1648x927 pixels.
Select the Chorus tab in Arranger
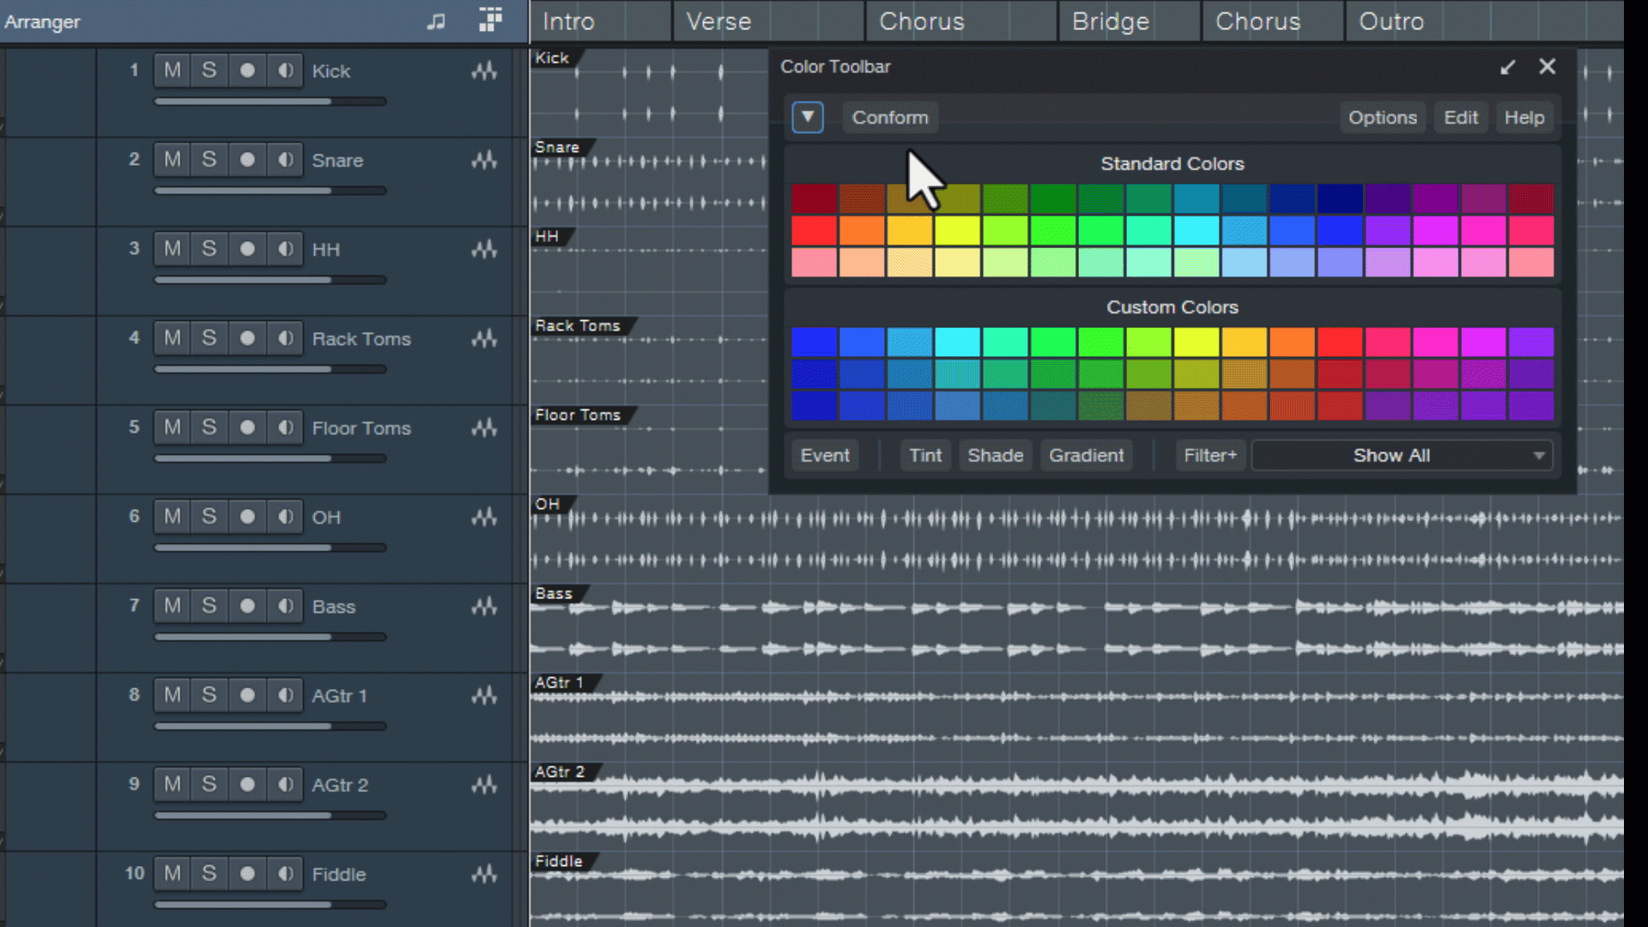click(921, 21)
